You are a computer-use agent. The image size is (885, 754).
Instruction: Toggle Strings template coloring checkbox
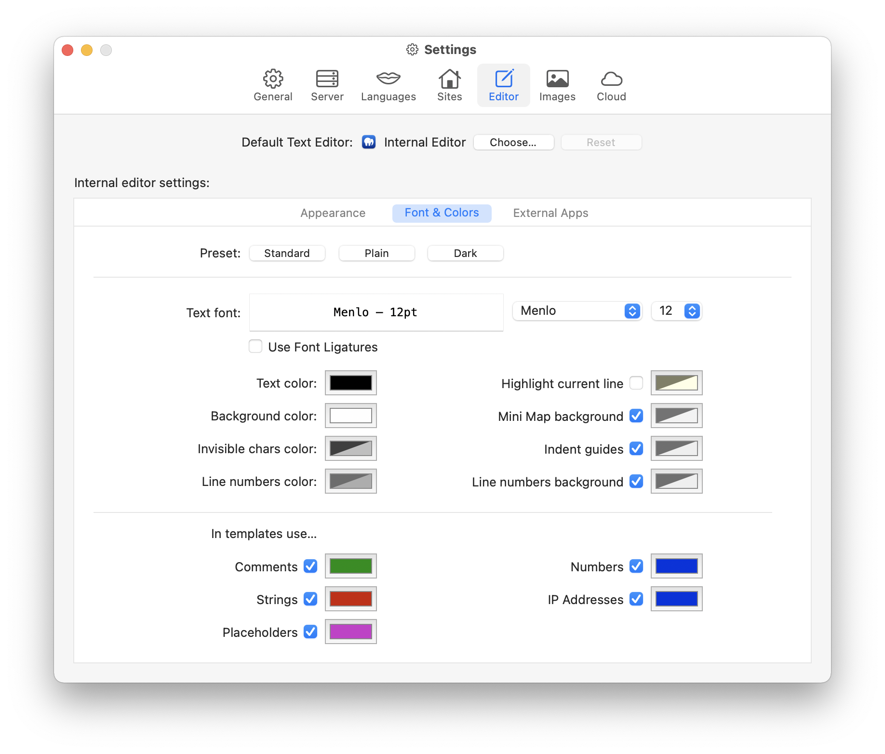(x=310, y=599)
